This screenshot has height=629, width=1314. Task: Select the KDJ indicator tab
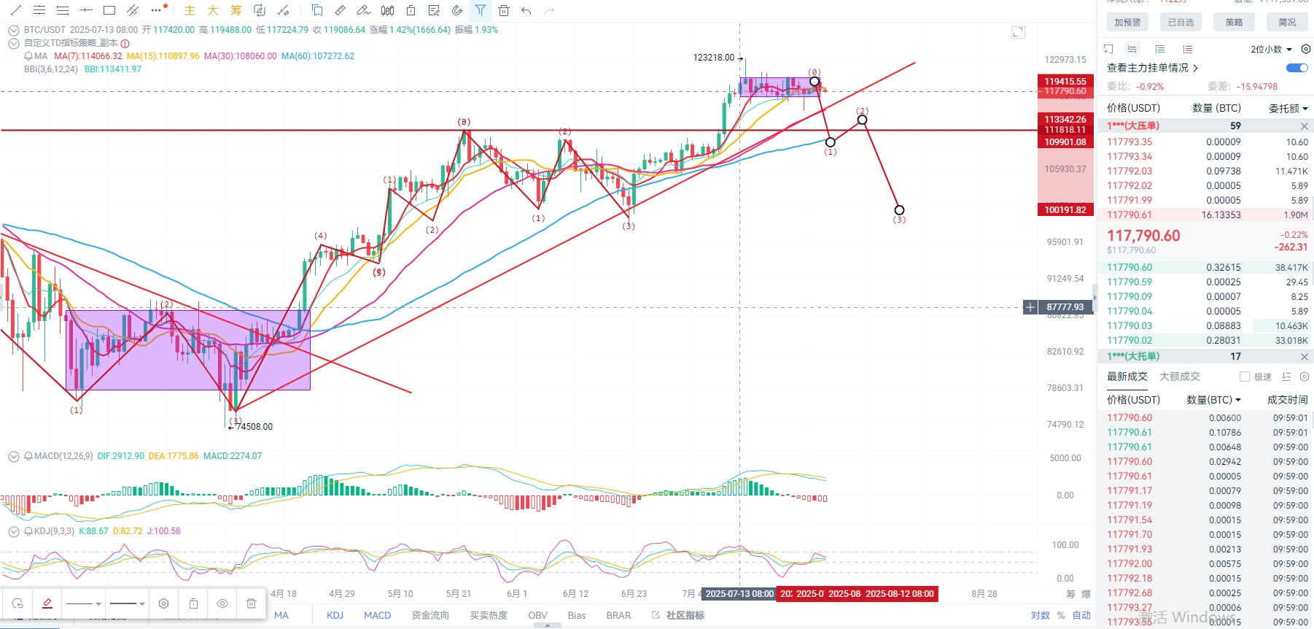click(x=335, y=615)
